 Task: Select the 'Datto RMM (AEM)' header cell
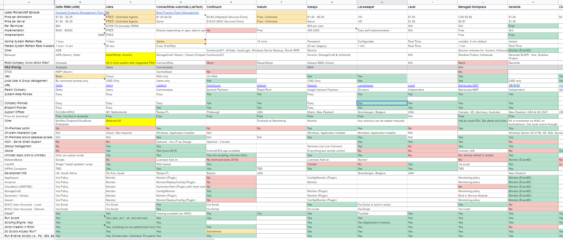[80, 7]
